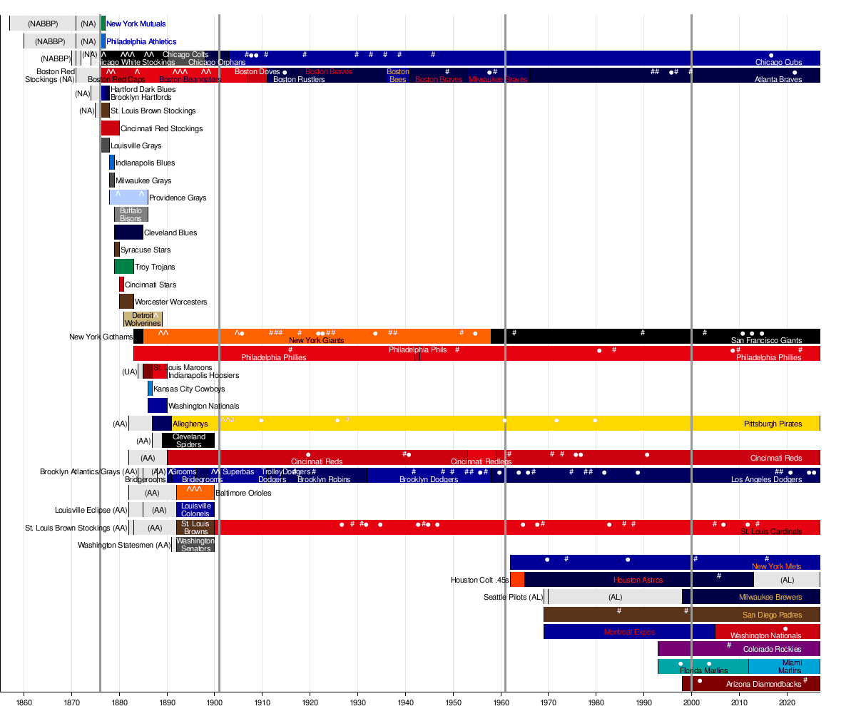This screenshot has width=856, height=706.
Task: Click the Cleveland Spiders black bar
Action: click(188, 440)
